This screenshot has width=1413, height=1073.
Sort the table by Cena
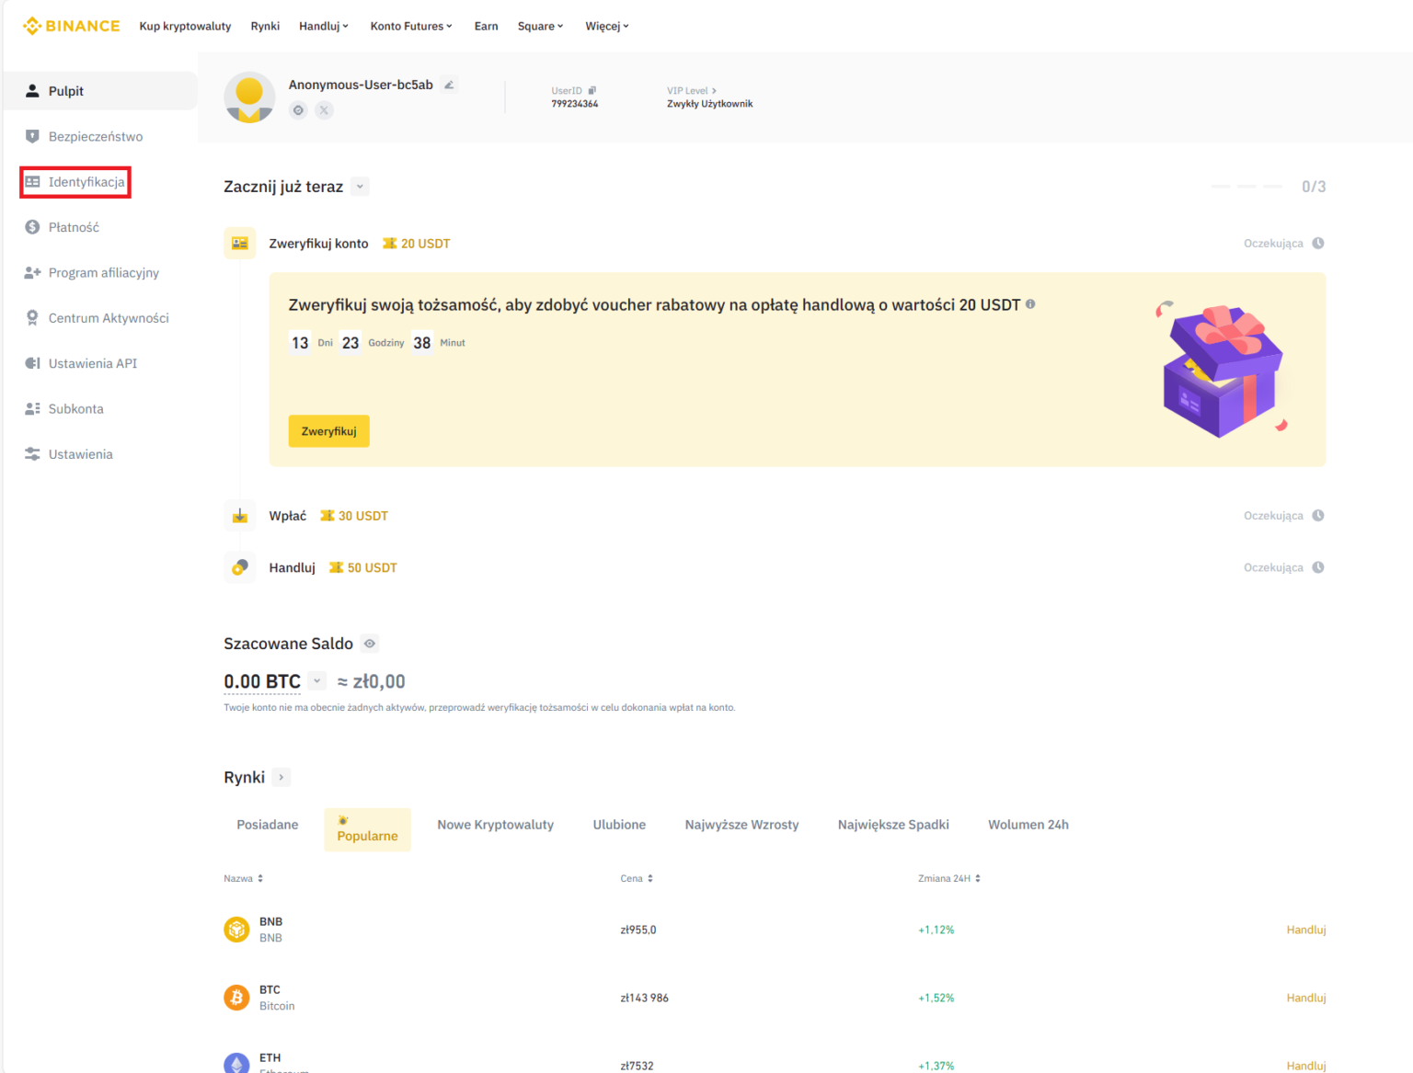(x=637, y=878)
